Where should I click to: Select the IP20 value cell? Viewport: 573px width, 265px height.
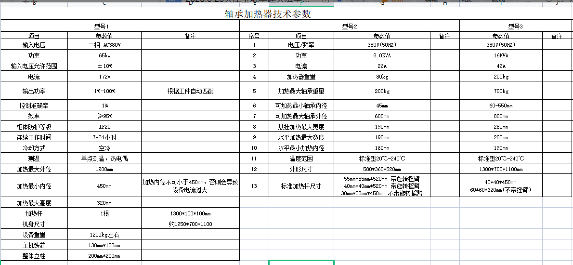tap(104, 127)
